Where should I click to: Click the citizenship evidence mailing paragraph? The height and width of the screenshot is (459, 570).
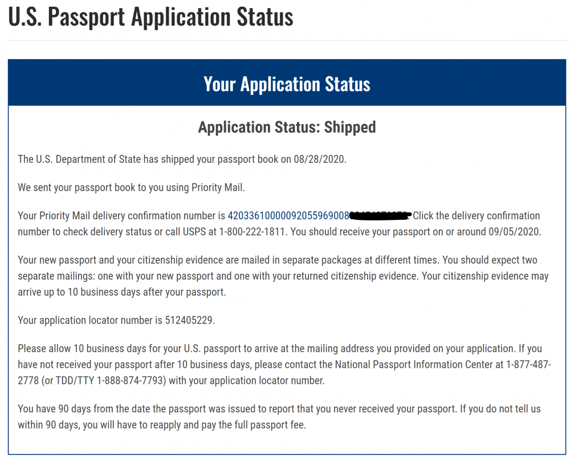pos(283,276)
